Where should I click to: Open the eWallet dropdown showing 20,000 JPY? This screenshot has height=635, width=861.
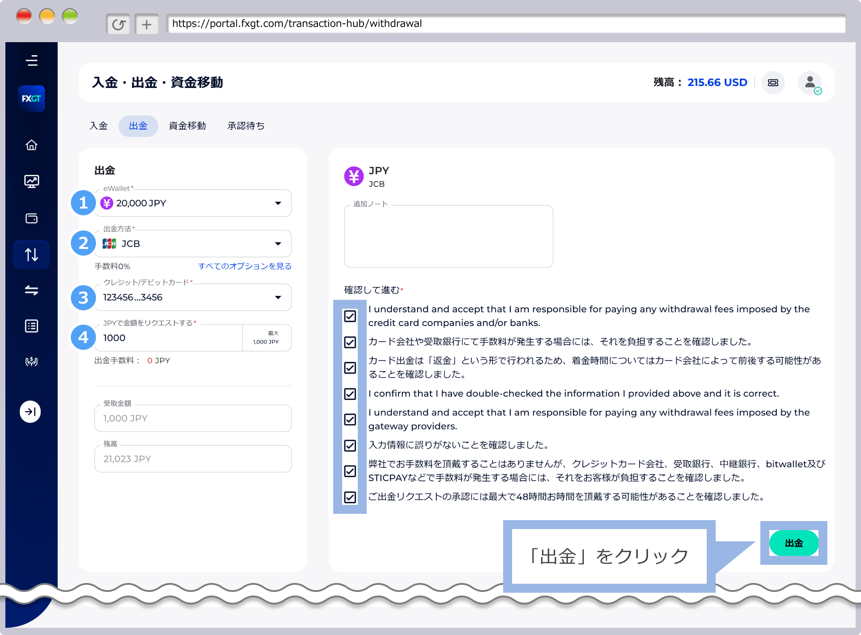[193, 203]
